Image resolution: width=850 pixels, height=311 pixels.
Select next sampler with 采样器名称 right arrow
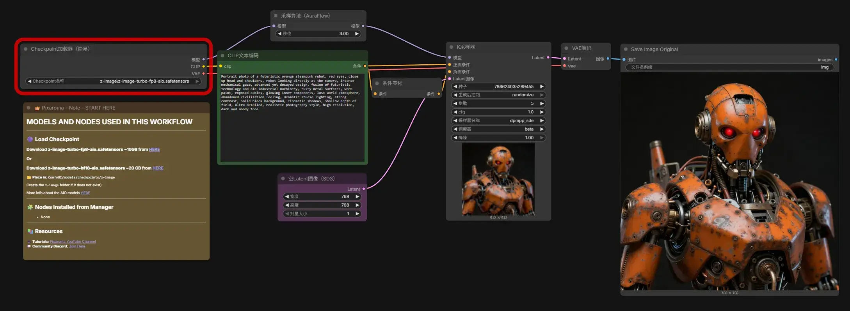[x=542, y=121]
